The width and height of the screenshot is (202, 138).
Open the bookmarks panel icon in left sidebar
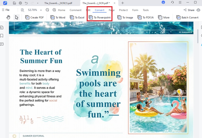2,36
